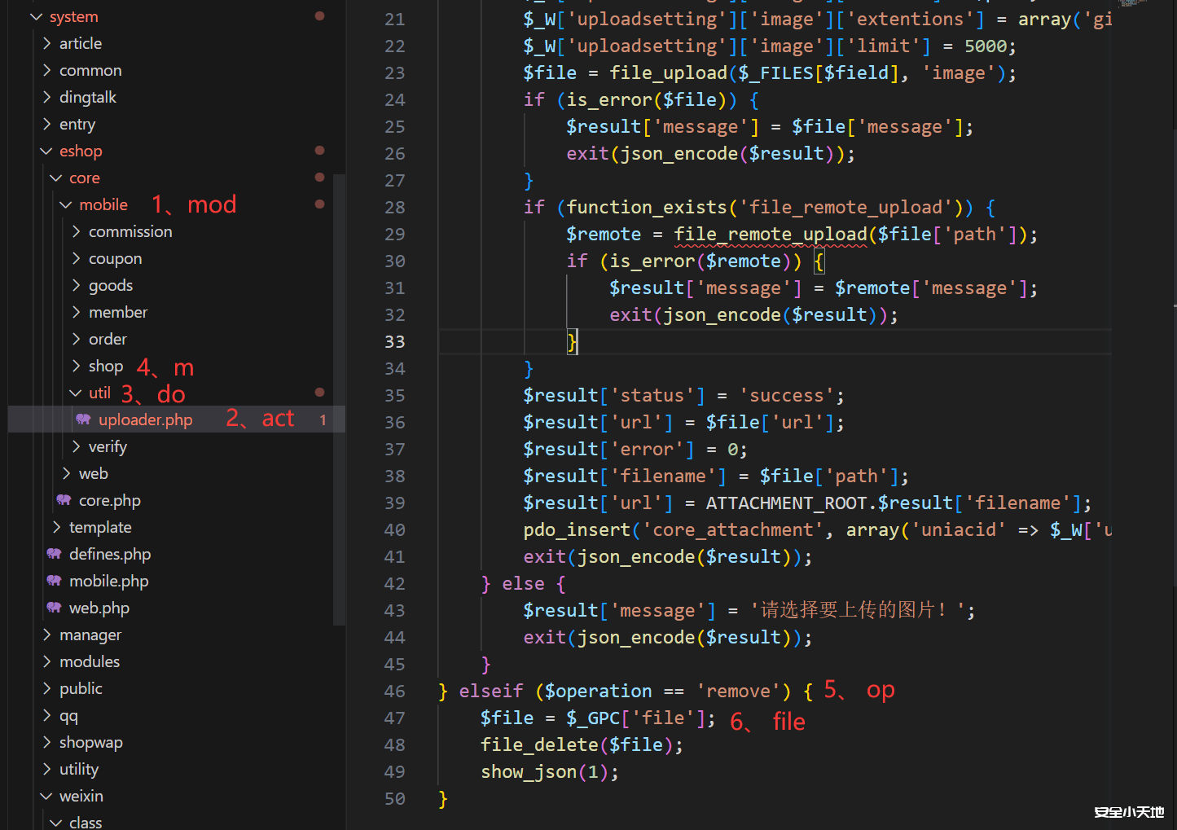The image size is (1177, 830).
Task: Expand the commission folder
Action: (76, 231)
